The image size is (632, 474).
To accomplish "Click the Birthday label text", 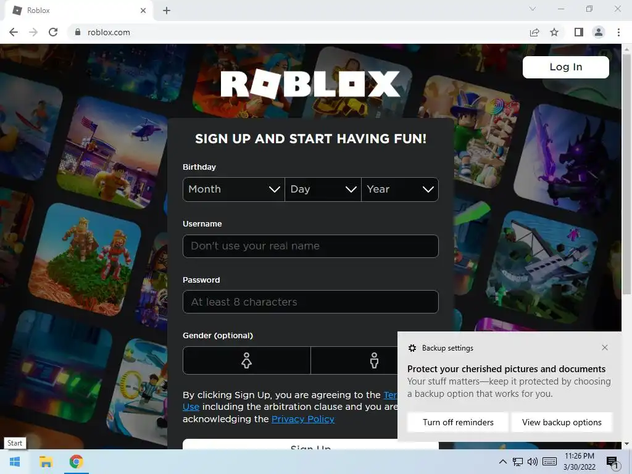I will tap(199, 167).
